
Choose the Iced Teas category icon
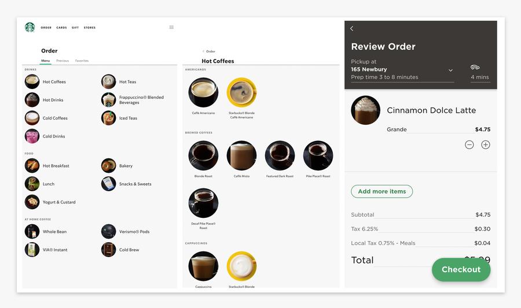(x=108, y=118)
